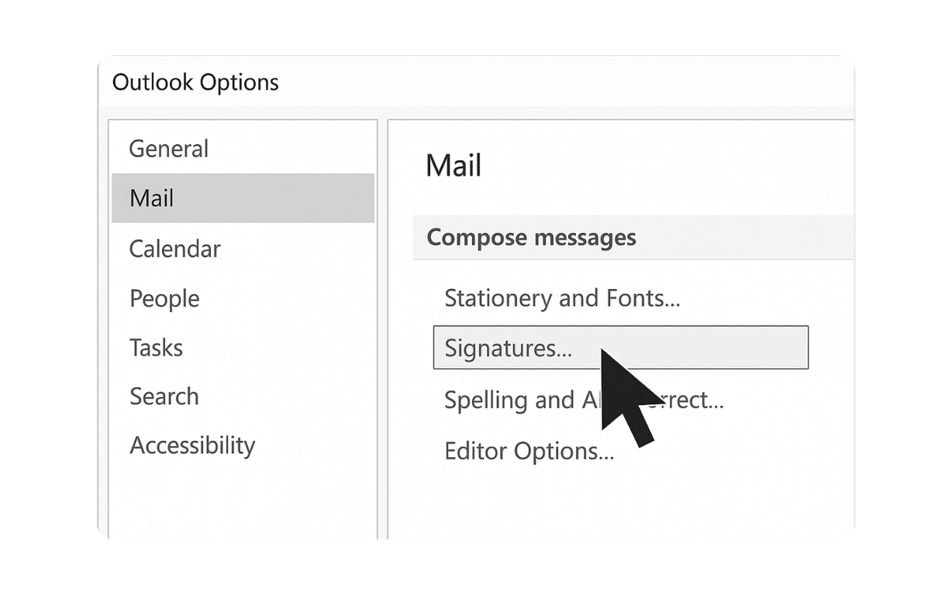Viewport: 952px width, 595px height.
Task: Select the General settings category
Action: 168,149
